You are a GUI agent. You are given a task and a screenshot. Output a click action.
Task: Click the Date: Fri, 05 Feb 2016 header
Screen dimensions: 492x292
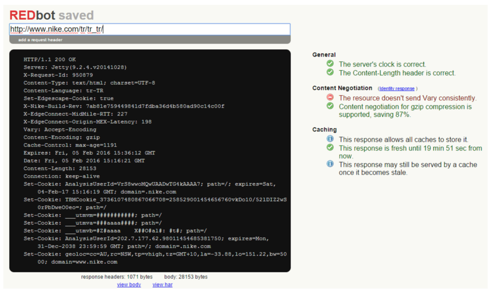pos(84,160)
